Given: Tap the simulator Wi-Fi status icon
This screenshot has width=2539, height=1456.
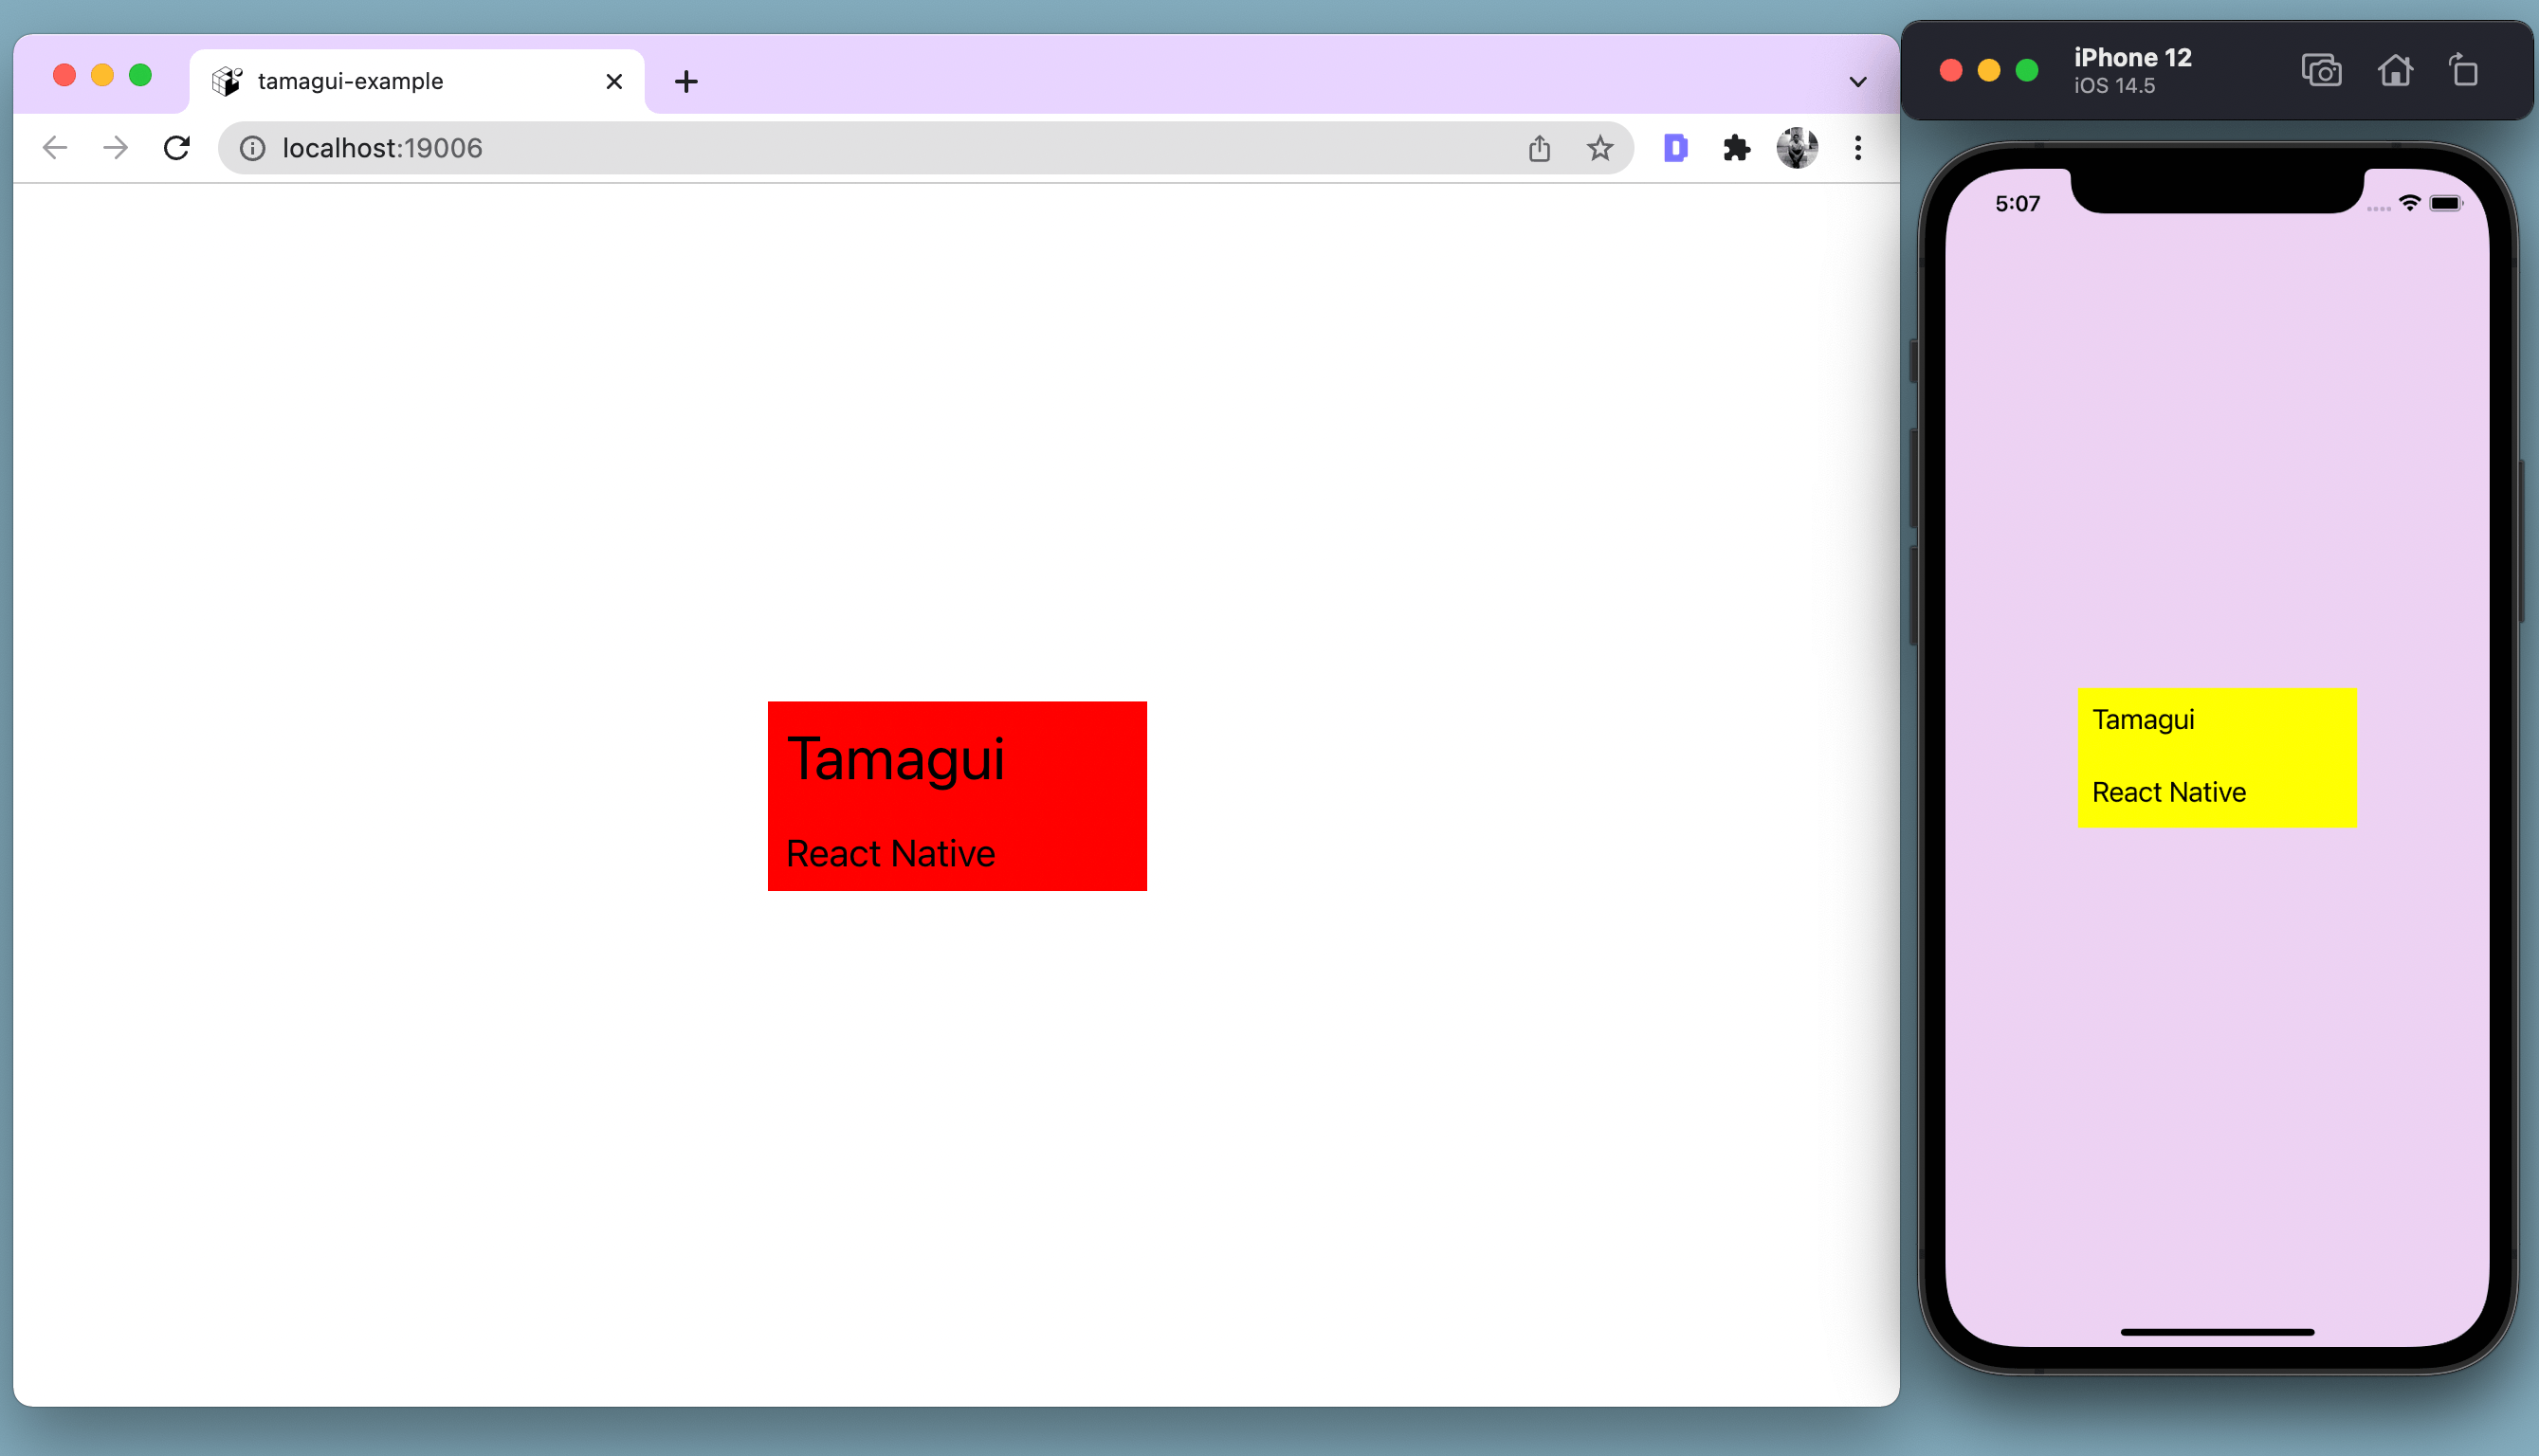Looking at the screenshot, I should pyautogui.click(x=2410, y=203).
